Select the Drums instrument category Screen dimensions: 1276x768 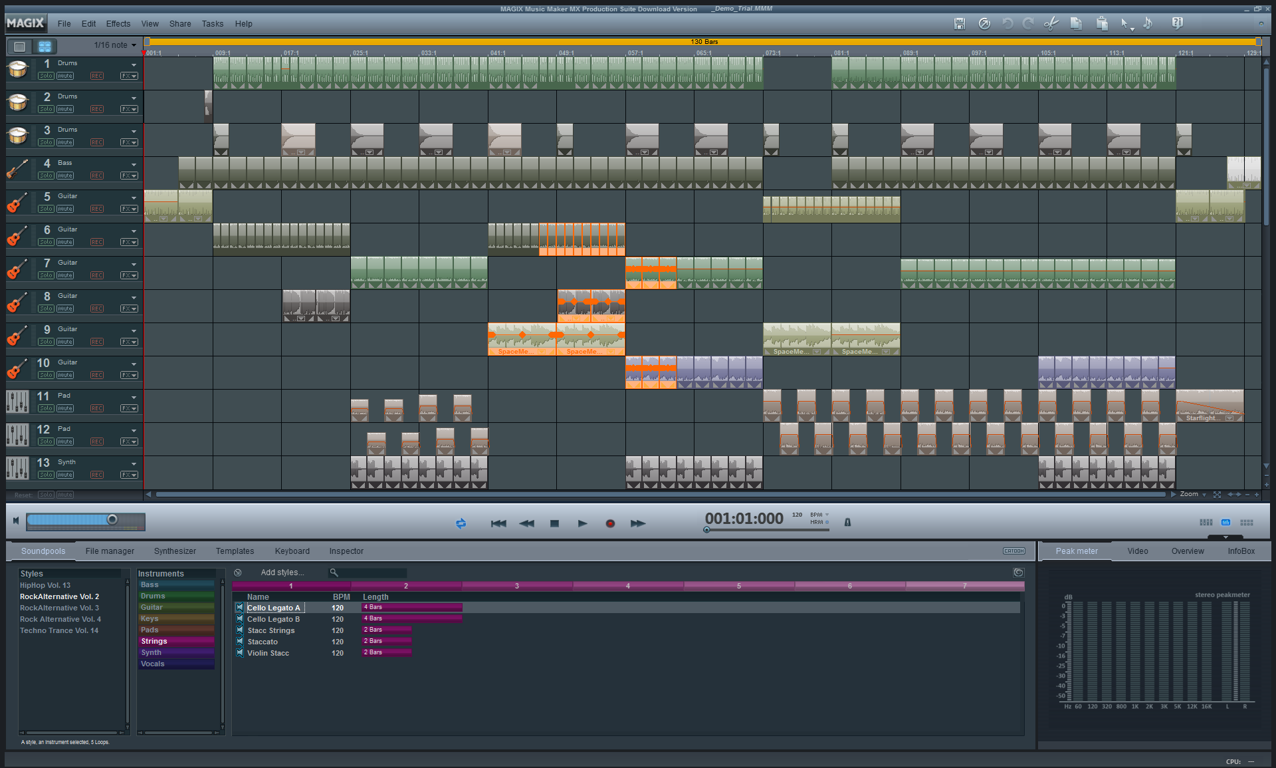pyautogui.click(x=176, y=596)
